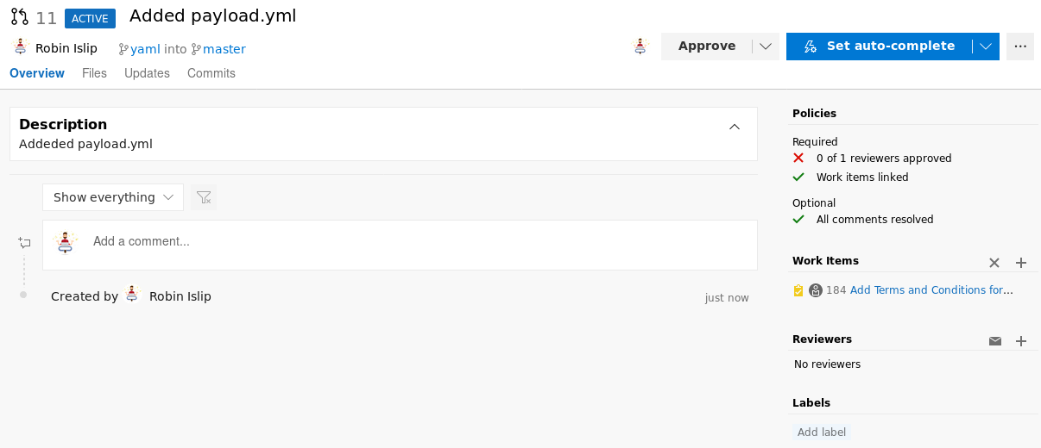Open the Updates tab

[x=147, y=73]
